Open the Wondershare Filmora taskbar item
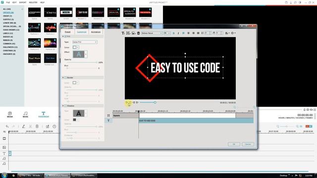The width and height of the screenshot is (317, 178). point(57,176)
